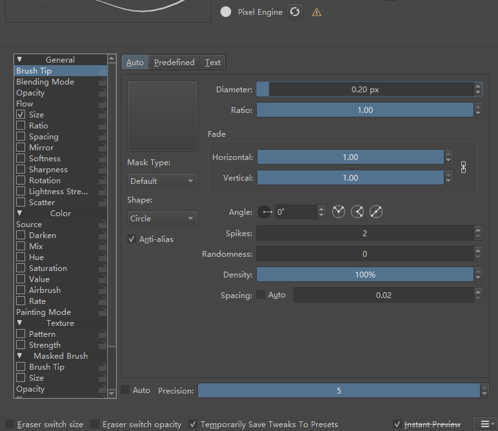Click the third angle flip icon
The image size is (498, 431).
tap(376, 212)
